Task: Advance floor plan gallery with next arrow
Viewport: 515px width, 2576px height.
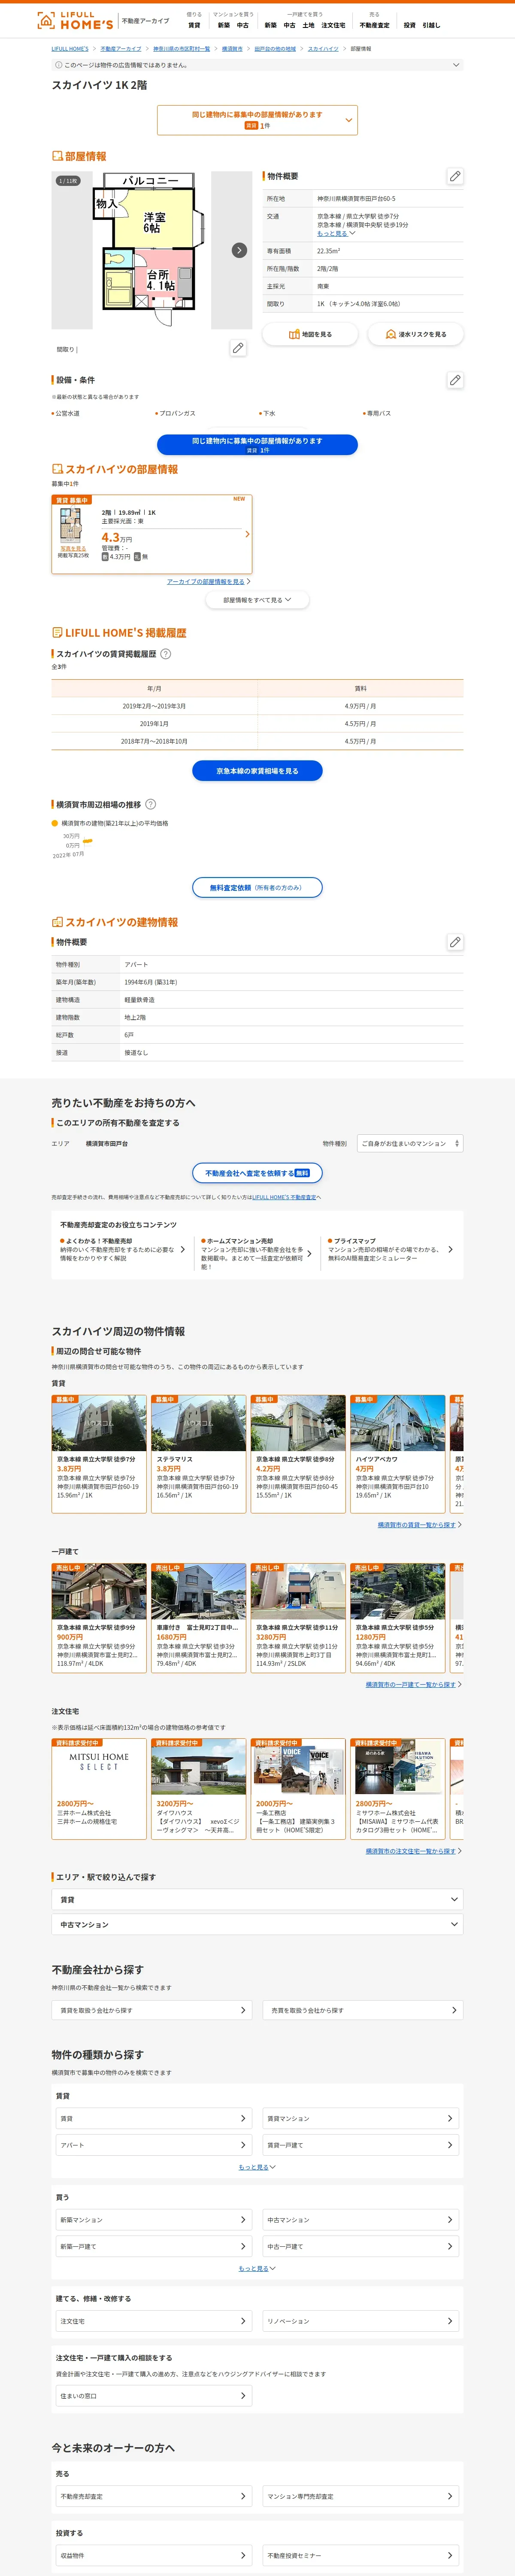Action: click(x=239, y=250)
